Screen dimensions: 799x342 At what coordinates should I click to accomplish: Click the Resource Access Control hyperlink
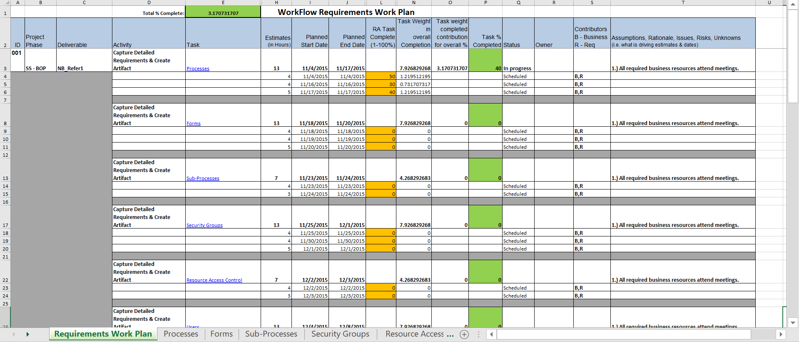[214, 280]
